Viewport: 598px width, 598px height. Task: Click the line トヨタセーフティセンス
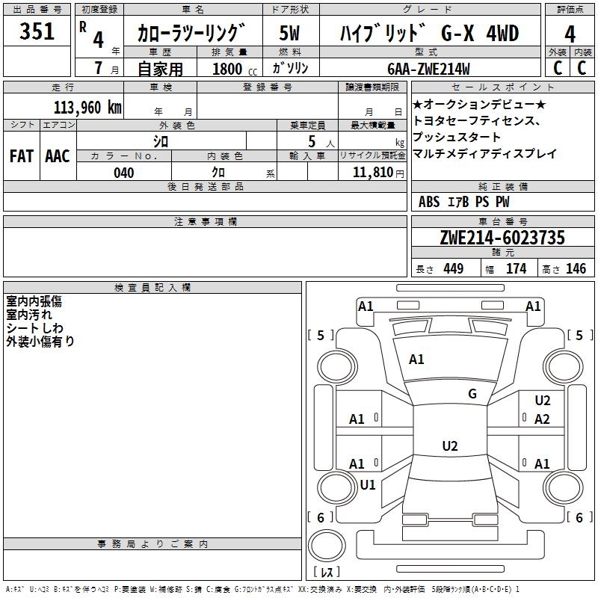coord(476,120)
